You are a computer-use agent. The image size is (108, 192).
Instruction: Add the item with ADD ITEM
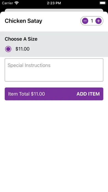pos(88,94)
